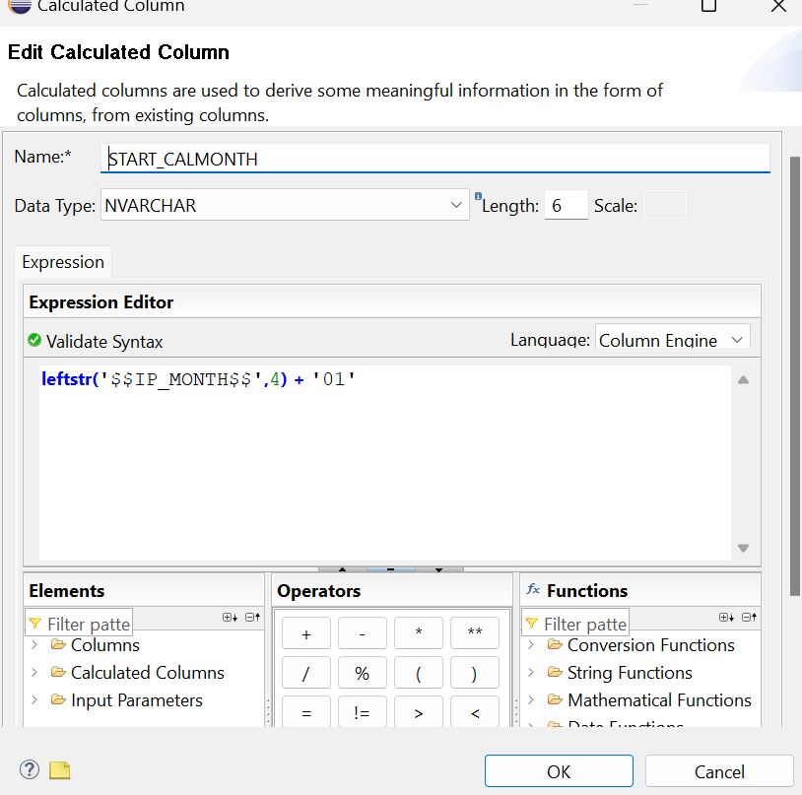This screenshot has height=795, width=802.
Task: Insert the plus operator
Action: [x=306, y=634]
